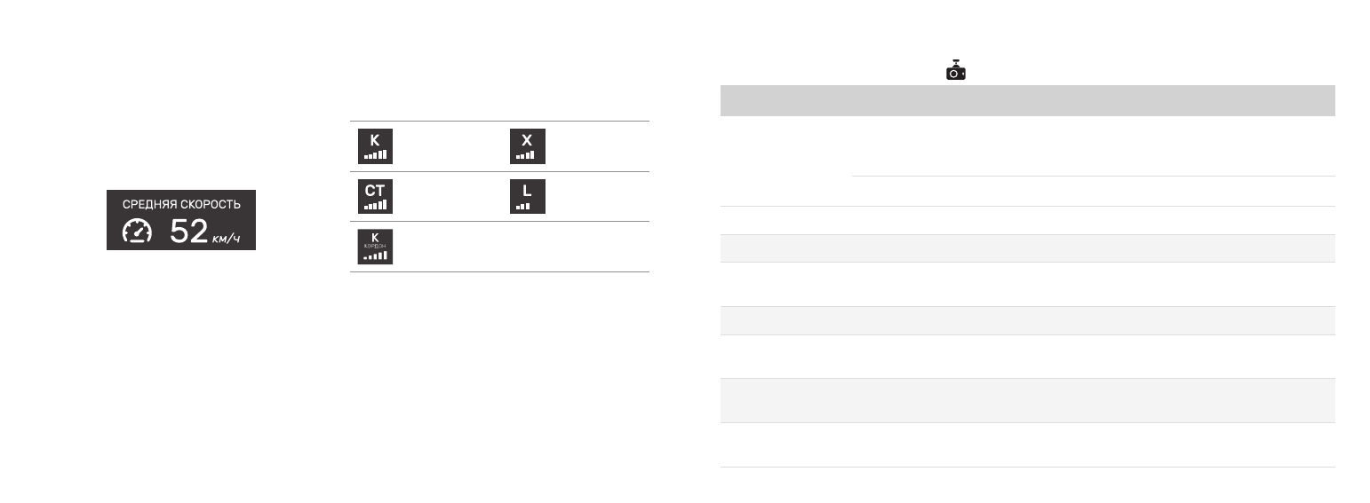Click the speedometer gauge icon
The image size is (1370, 503).
137,232
